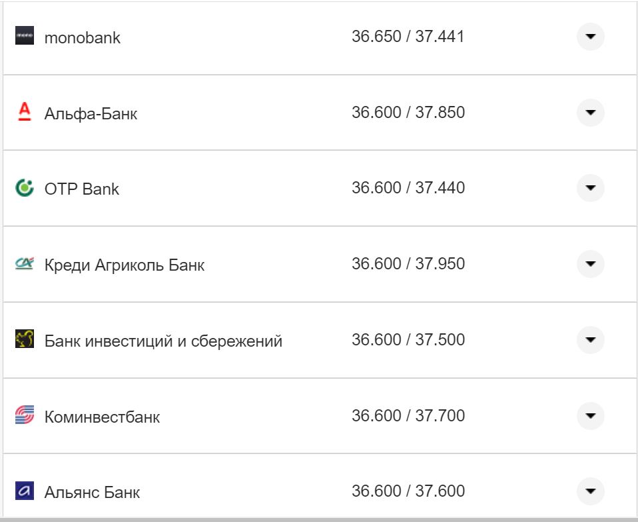Viewport: 638px width, 522px height.
Task: Select the OTP Bank green logo
Action: point(25,188)
